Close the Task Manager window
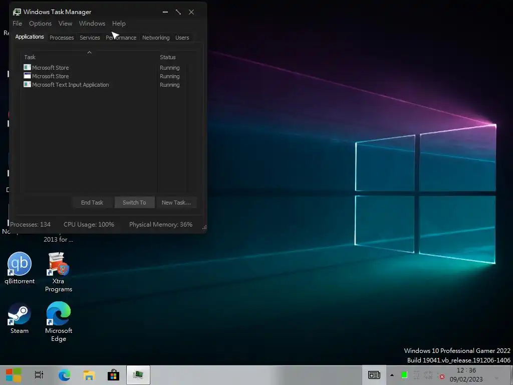513x385 pixels. pyautogui.click(x=191, y=12)
